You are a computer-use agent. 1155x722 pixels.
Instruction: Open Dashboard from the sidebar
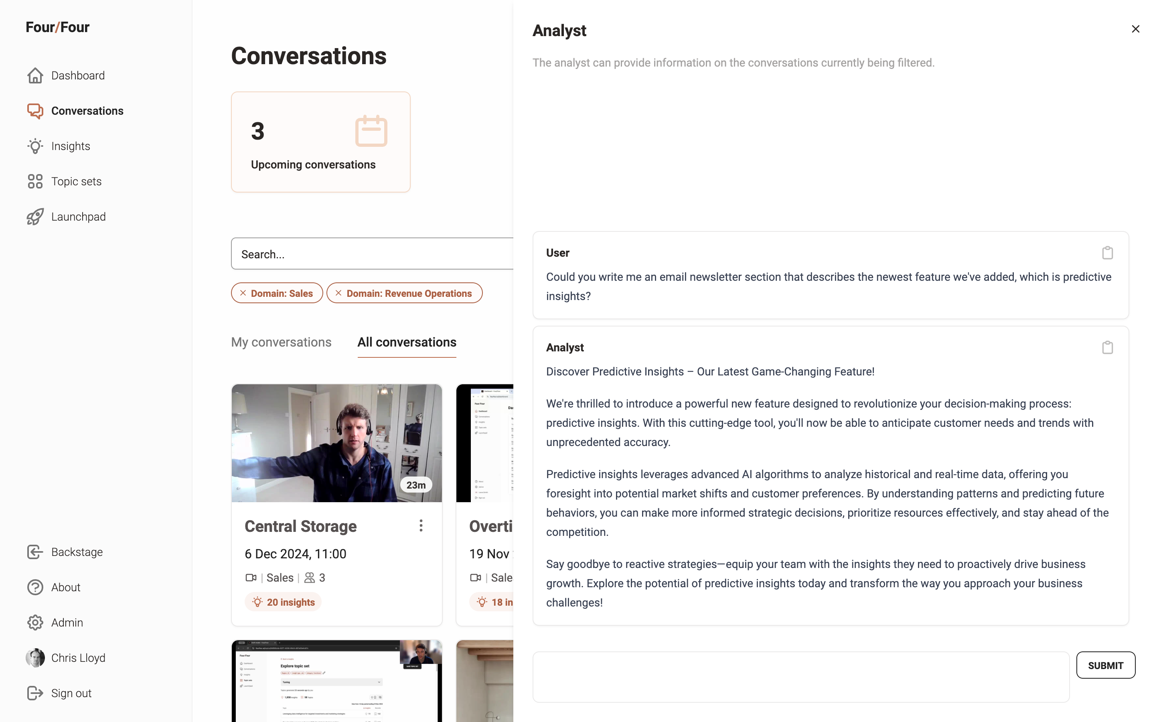77,75
